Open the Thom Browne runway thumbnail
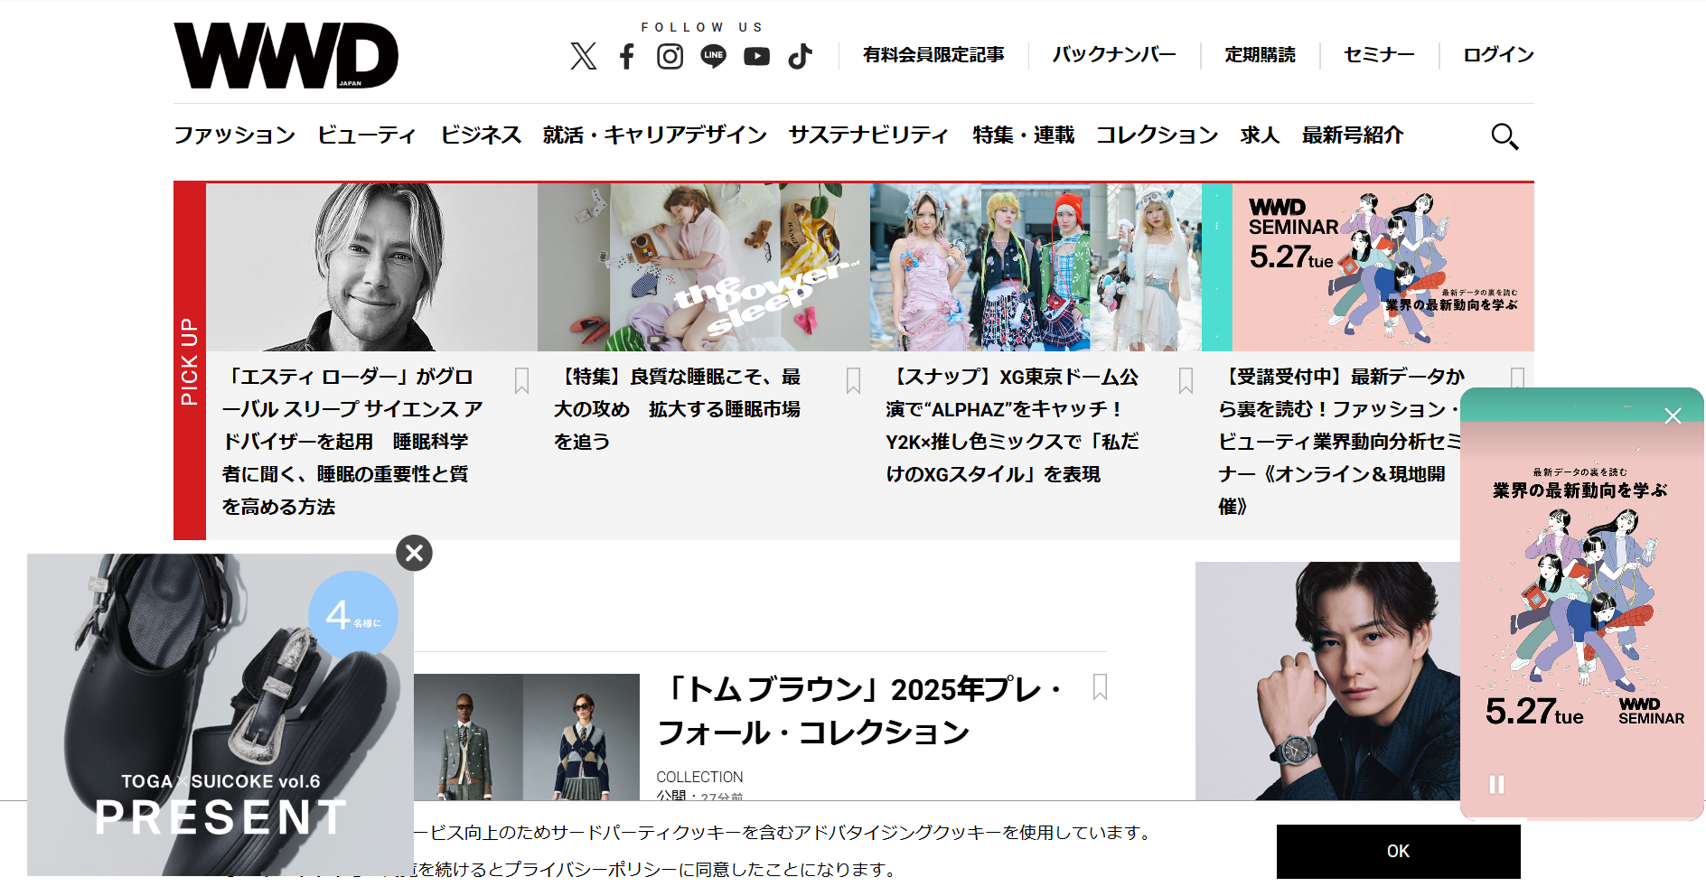Screen dimensions: 1706x896 point(527,737)
